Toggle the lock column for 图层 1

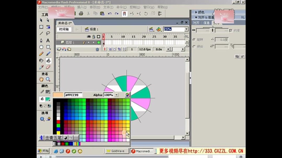(x=93, y=42)
